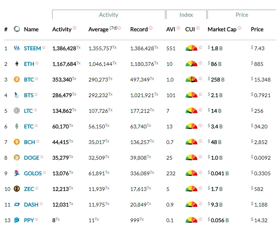The width and height of the screenshot is (276, 227).
Task: Click info icon beside Activity column header
Action: (x=74, y=28)
